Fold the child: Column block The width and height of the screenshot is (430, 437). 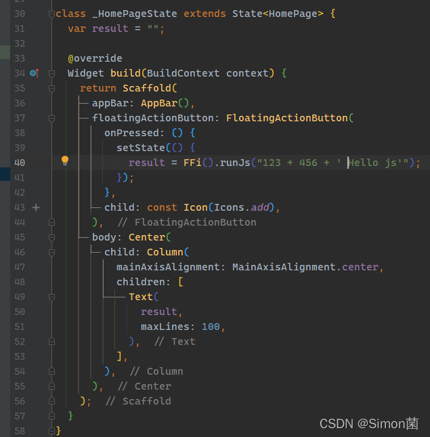pos(51,252)
